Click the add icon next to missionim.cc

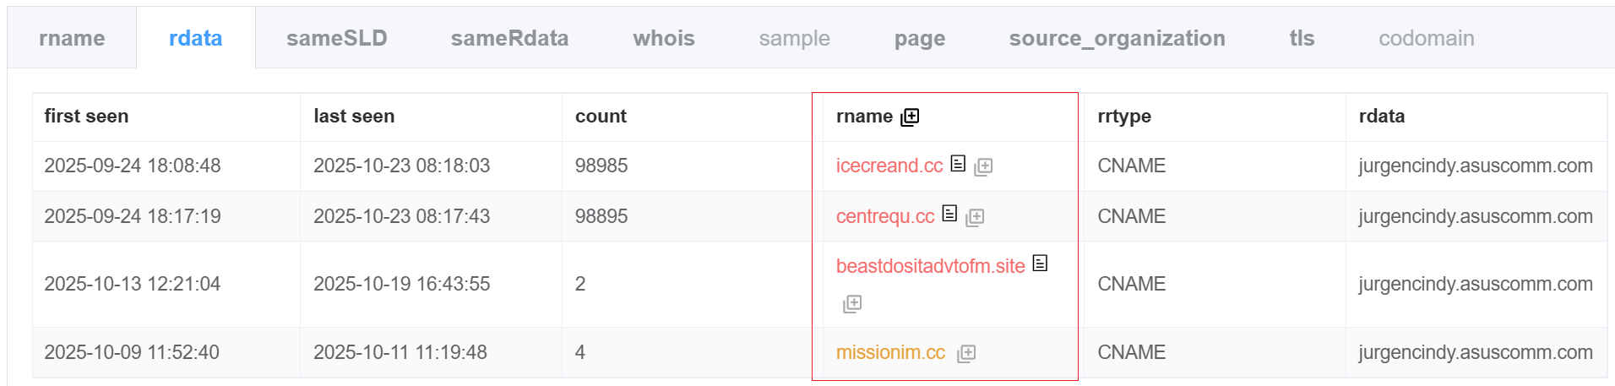click(966, 354)
